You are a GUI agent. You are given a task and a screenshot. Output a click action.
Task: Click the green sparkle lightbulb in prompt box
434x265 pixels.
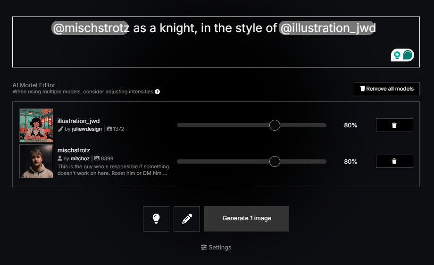coord(397,55)
